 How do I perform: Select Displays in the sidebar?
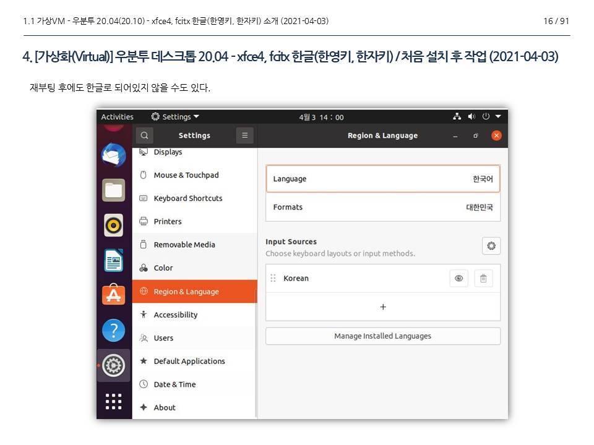195,152
